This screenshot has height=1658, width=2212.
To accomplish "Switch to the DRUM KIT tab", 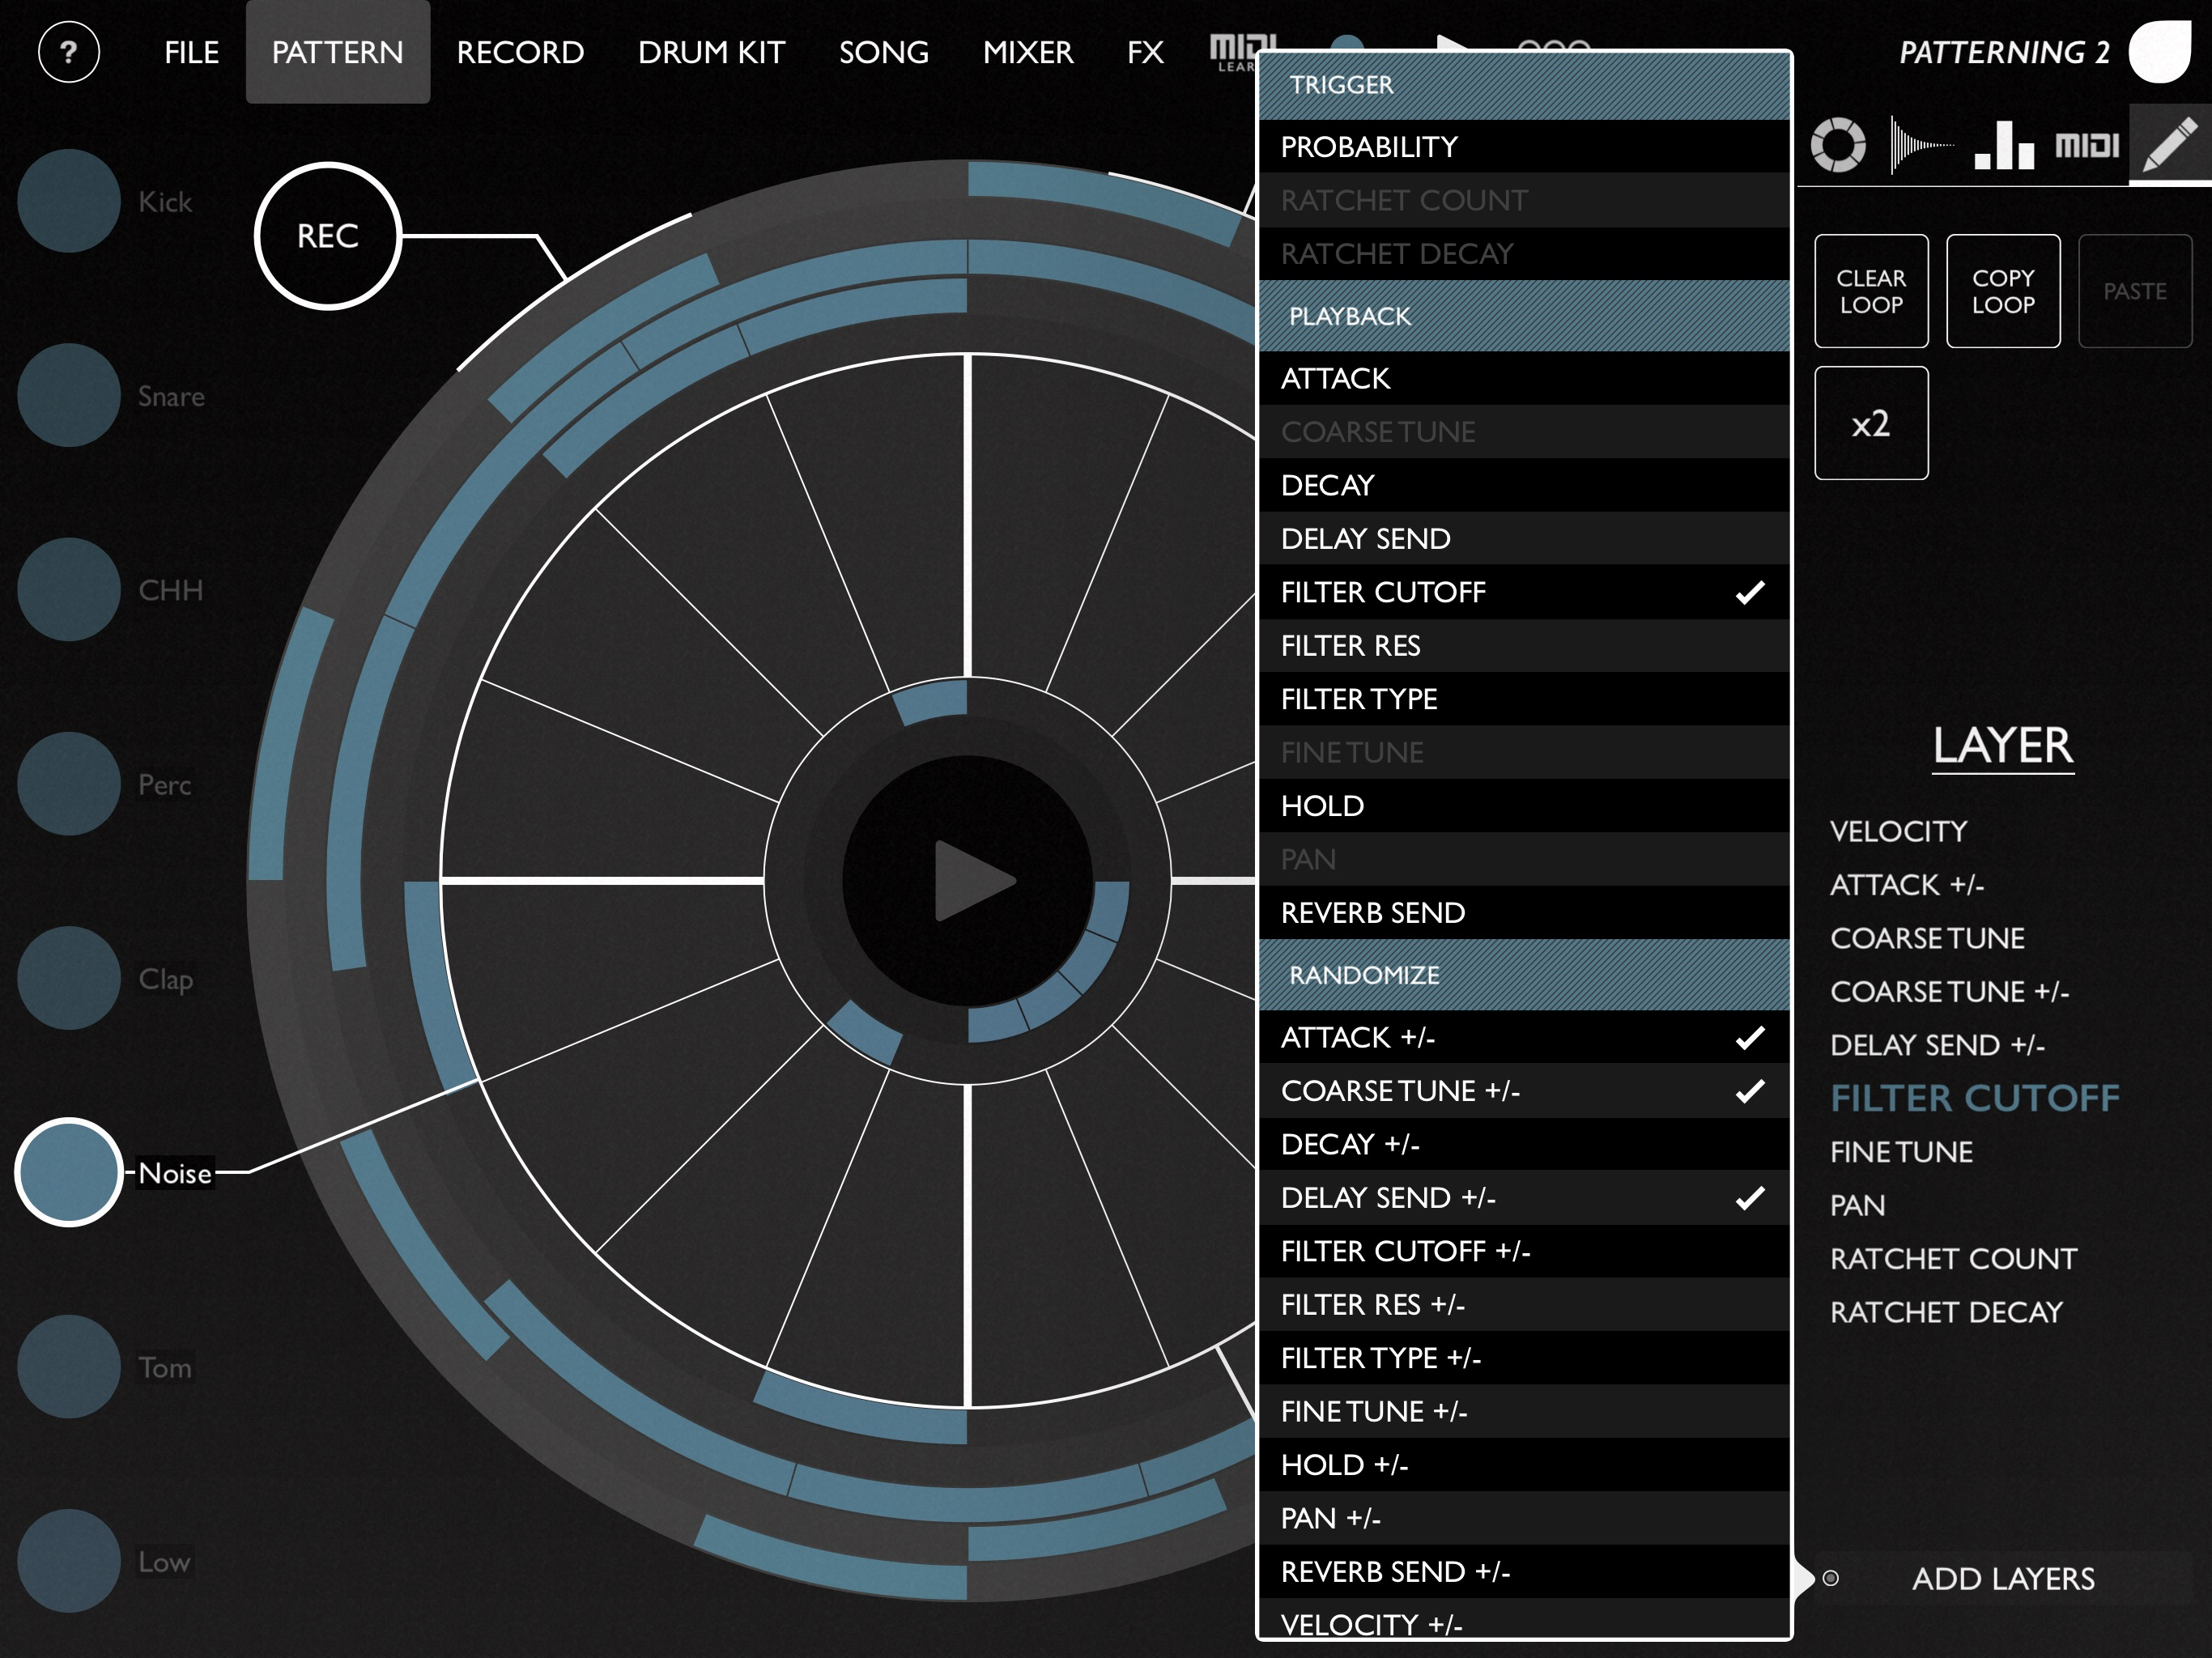I will pyautogui.click(x=711, y=52).
